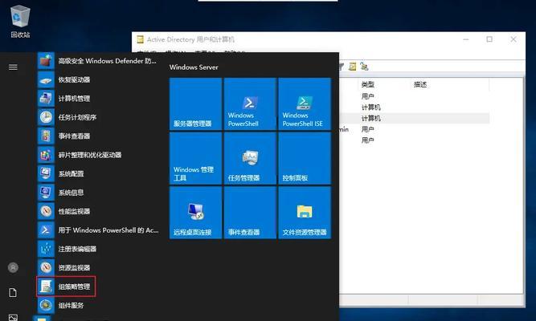Open 用于 Windows PowerShell 的 Ac... entry
The height and width of the screenshot is (321, 536).
(x=98, y=230)
